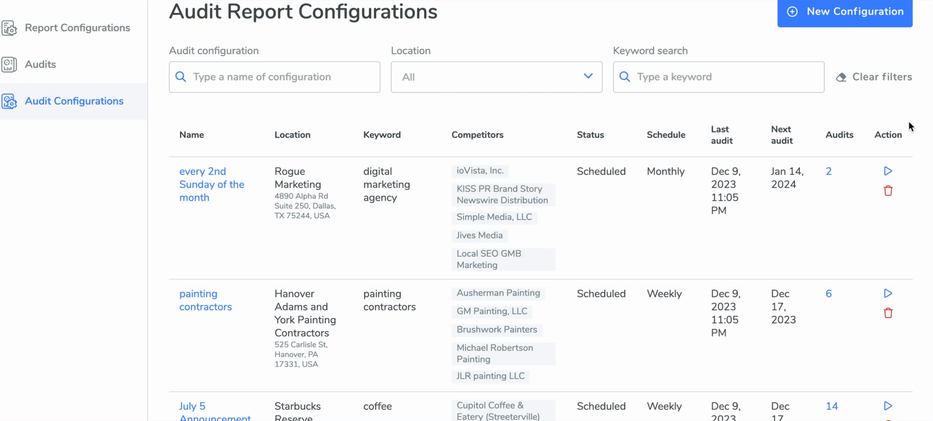Delete the 'every 2nd Sunday' configuration
933x421 pixels.
(888, 191)
